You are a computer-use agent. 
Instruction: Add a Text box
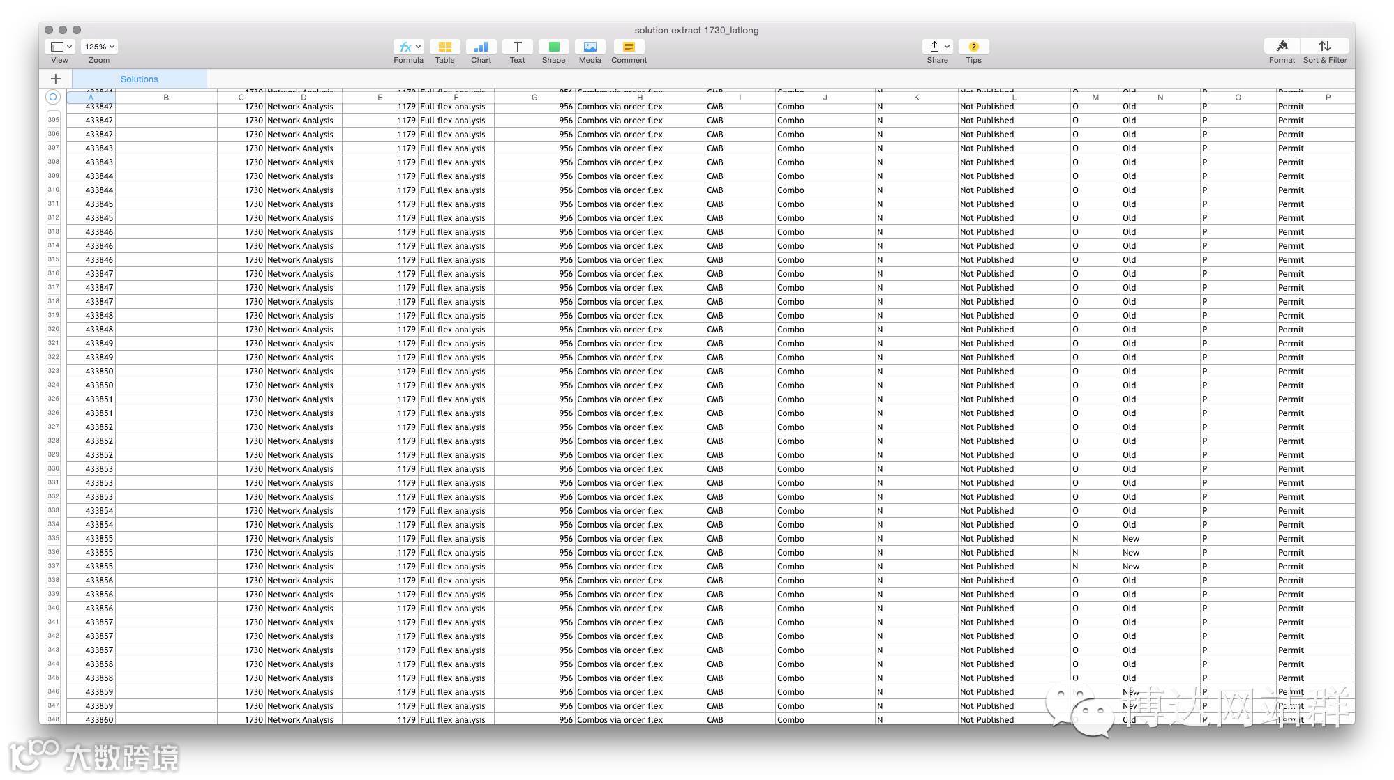tap(517, 47)
